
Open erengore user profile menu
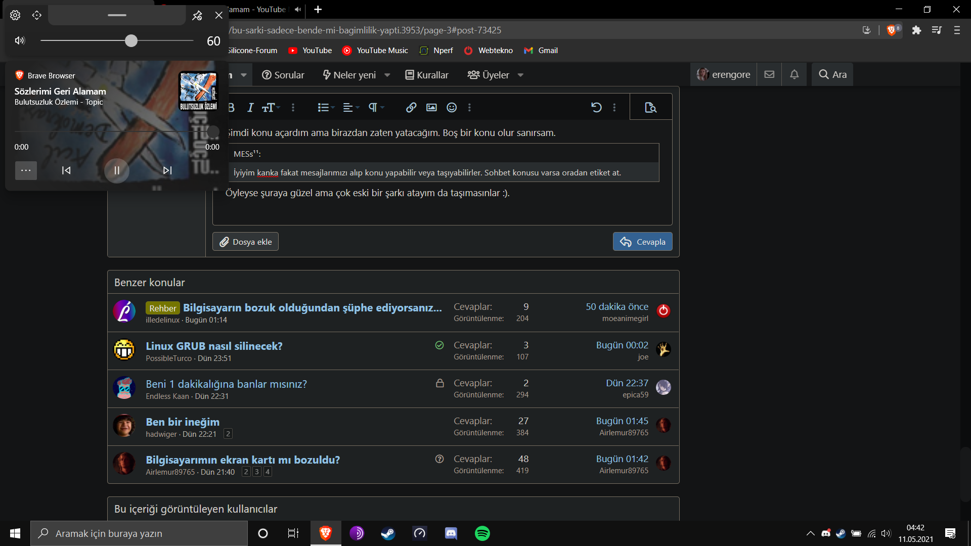(723, 74)
